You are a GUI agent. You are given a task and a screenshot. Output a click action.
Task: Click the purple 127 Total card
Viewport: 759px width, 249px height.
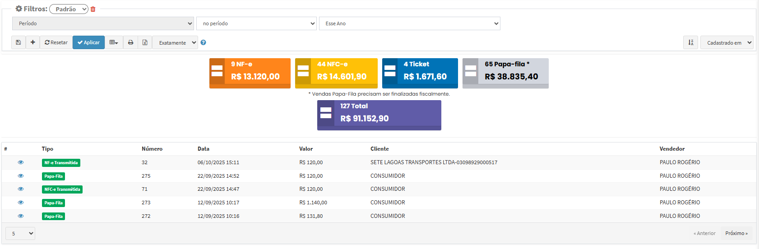pyautogui.click(x=379, y=115)
